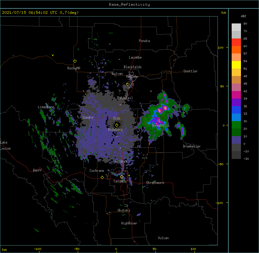Click the RedDeer city label
Screen dimensions: 259x253
[132, 77]
